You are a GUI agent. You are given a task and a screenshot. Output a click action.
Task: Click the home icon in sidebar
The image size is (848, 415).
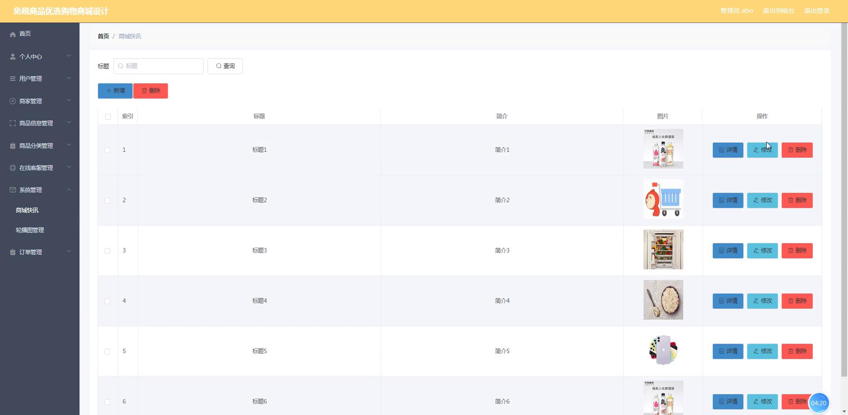pyautogui.click(x=13, y=34)
